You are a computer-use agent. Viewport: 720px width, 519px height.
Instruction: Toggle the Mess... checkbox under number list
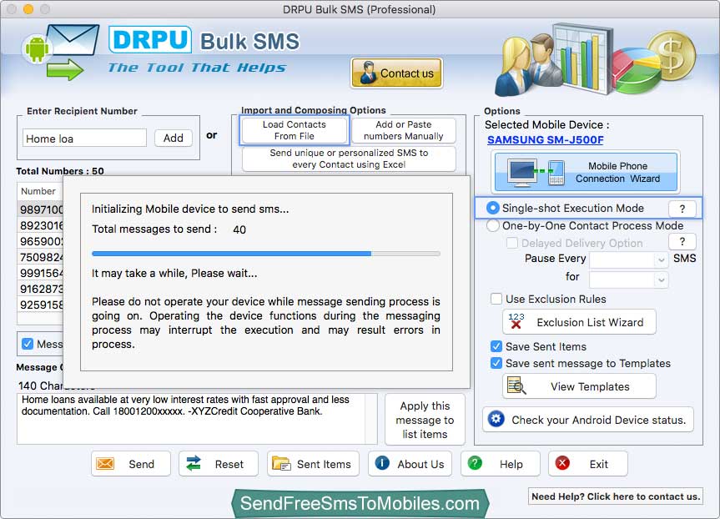(x=28, y=344)
